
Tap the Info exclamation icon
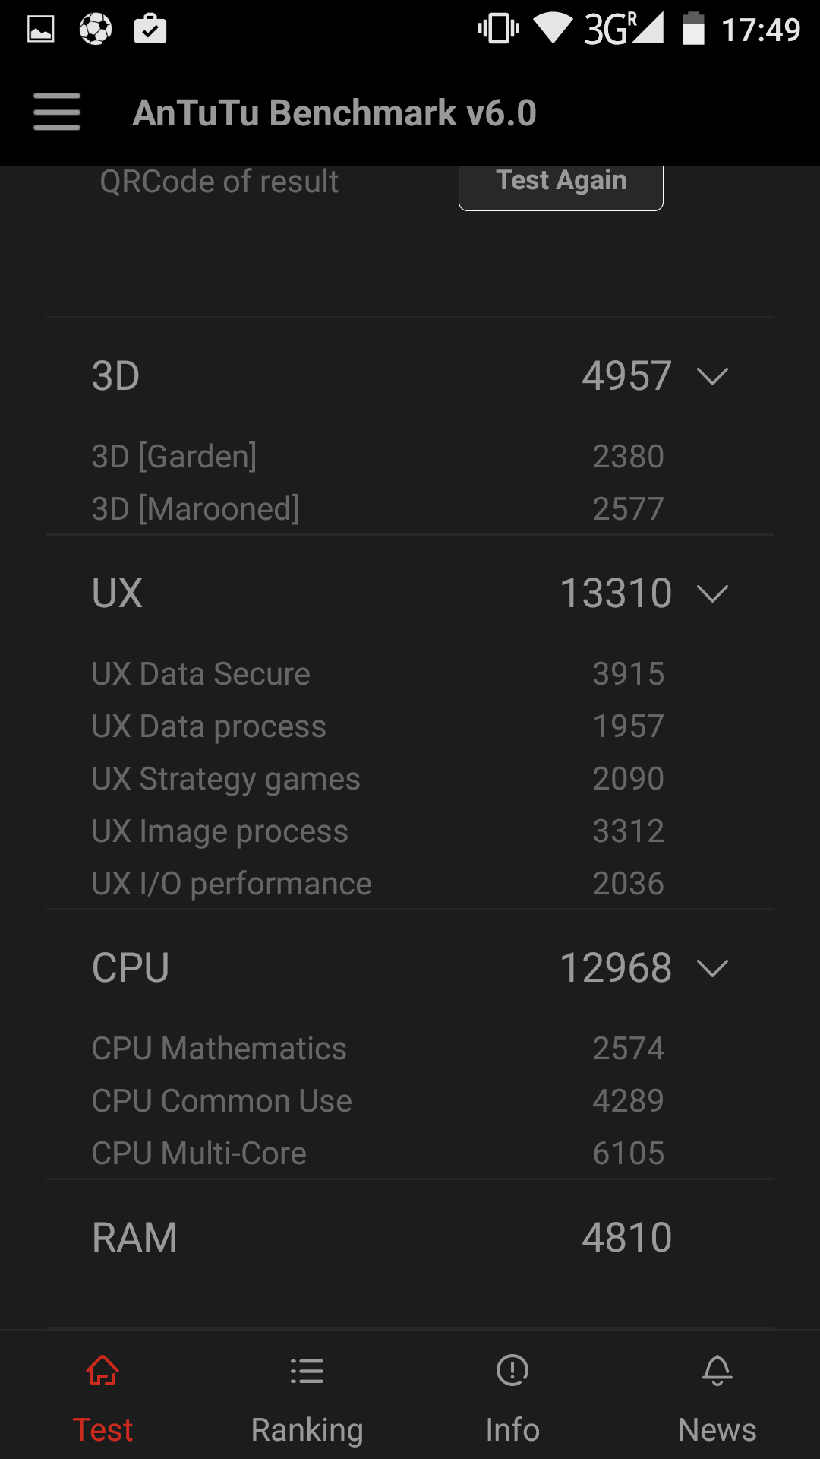[x=512, y=1371]
